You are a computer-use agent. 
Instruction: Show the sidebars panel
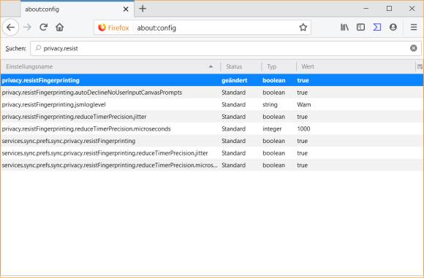pyautogui.click(x=360, y=27)
